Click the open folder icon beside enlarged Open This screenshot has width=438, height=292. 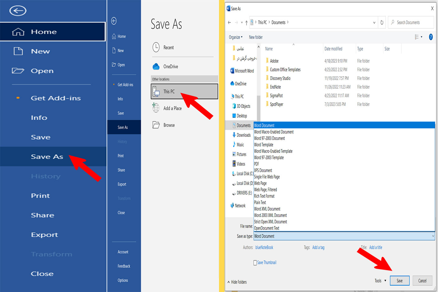click(x=18, y=71)
